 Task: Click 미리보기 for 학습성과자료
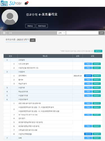(x=97, y=92)
